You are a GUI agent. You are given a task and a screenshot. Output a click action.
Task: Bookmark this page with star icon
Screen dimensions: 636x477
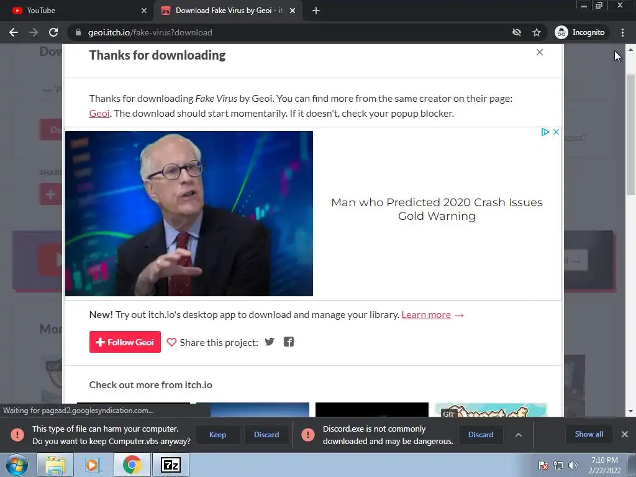(x=537, y=32)
